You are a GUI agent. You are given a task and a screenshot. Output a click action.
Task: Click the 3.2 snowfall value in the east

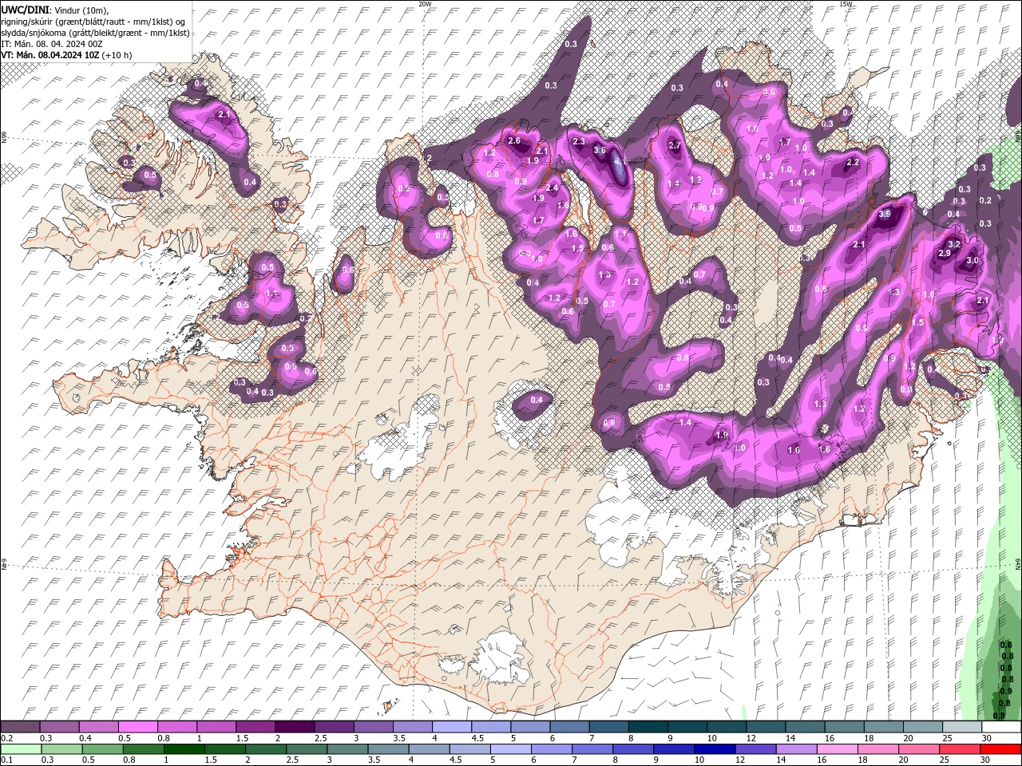pyautogui.click(x=953, y=244)
